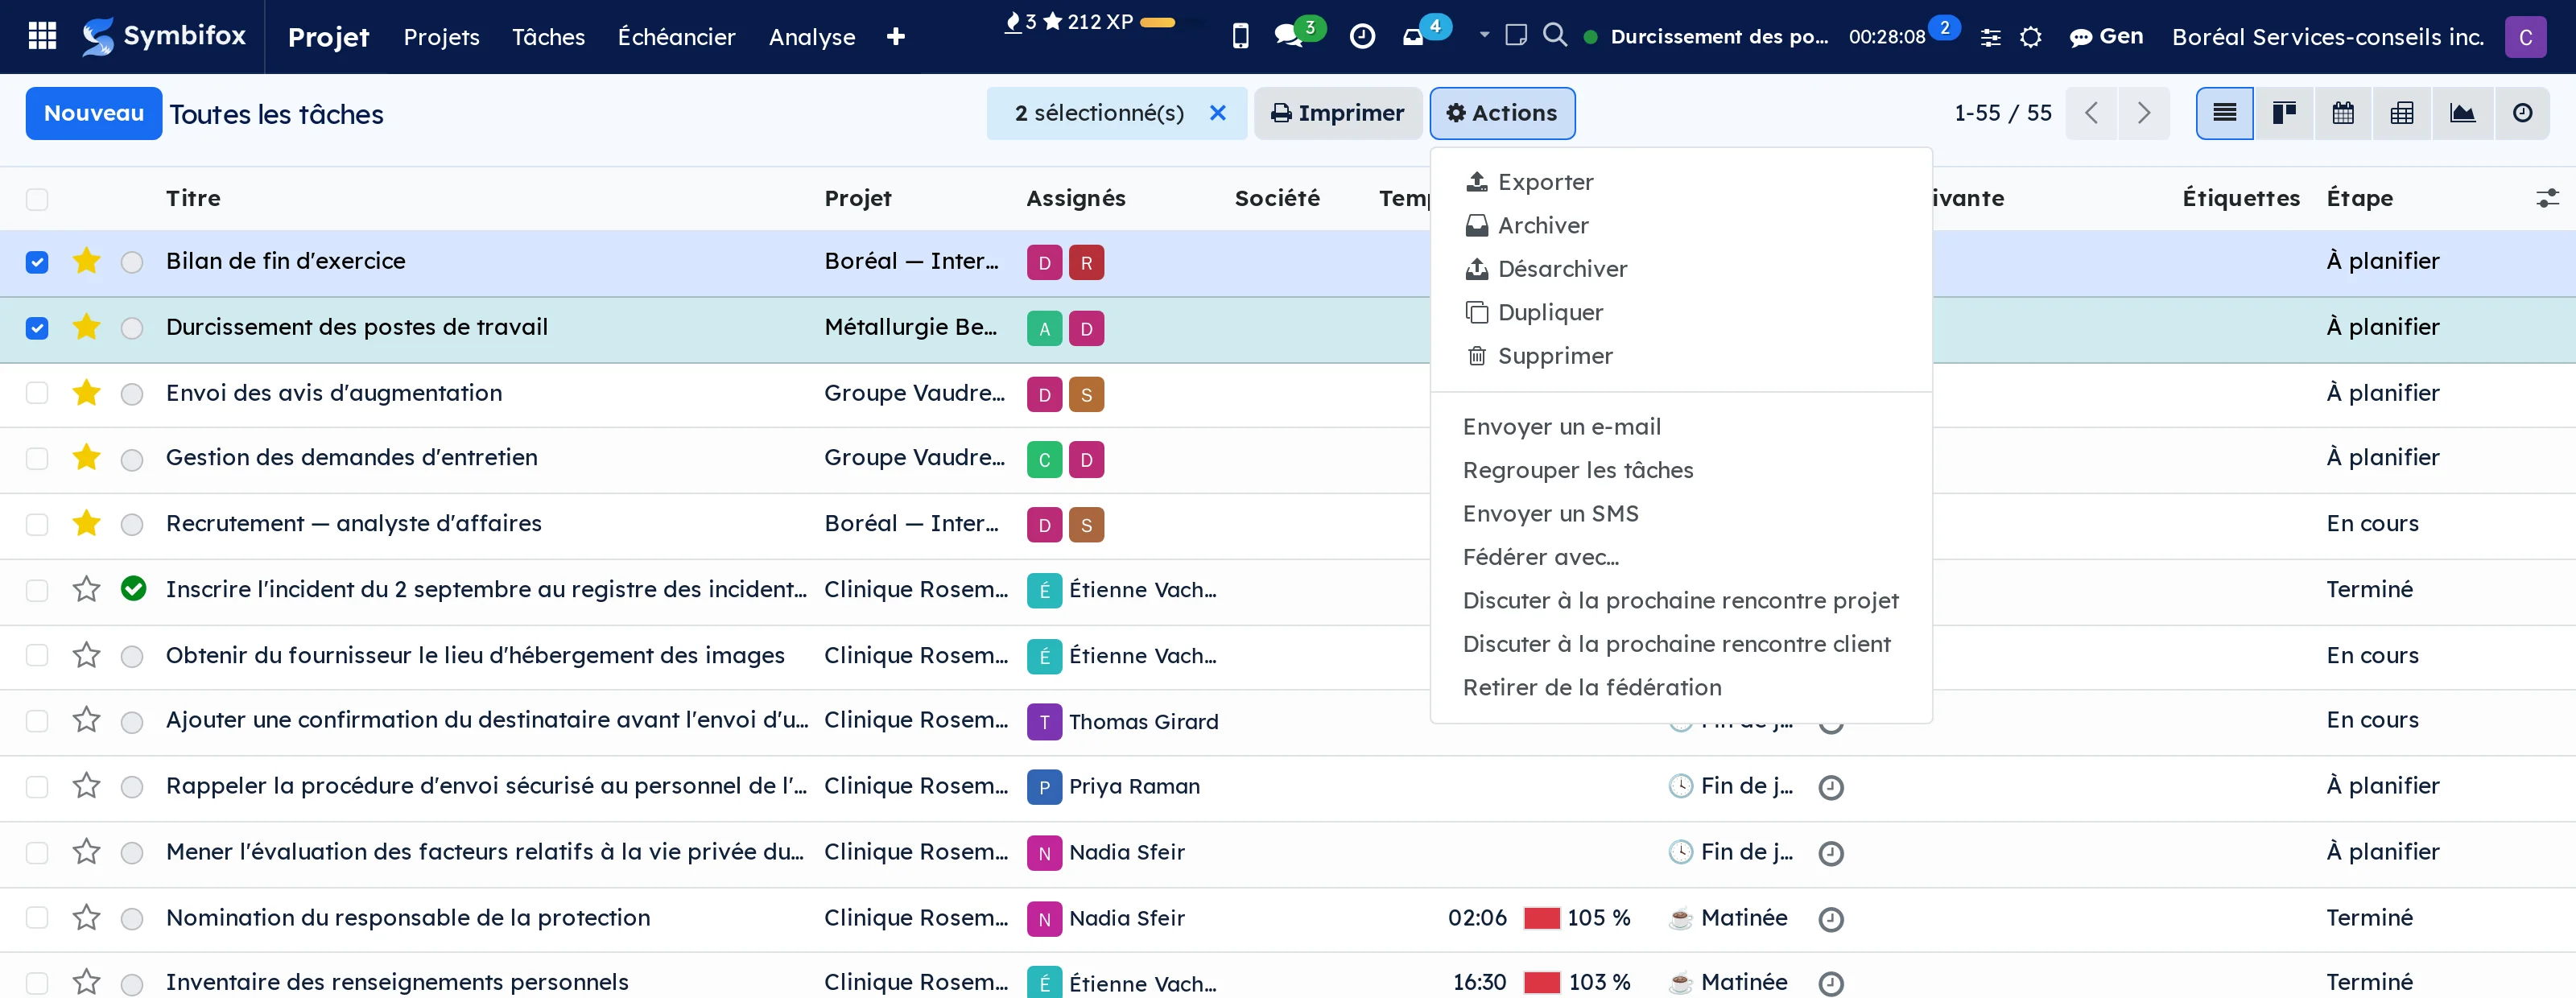The height and width of the screenshot is (998, 2576).
Task: Go to previous page arrow
Action: (x=2091, y=113)
